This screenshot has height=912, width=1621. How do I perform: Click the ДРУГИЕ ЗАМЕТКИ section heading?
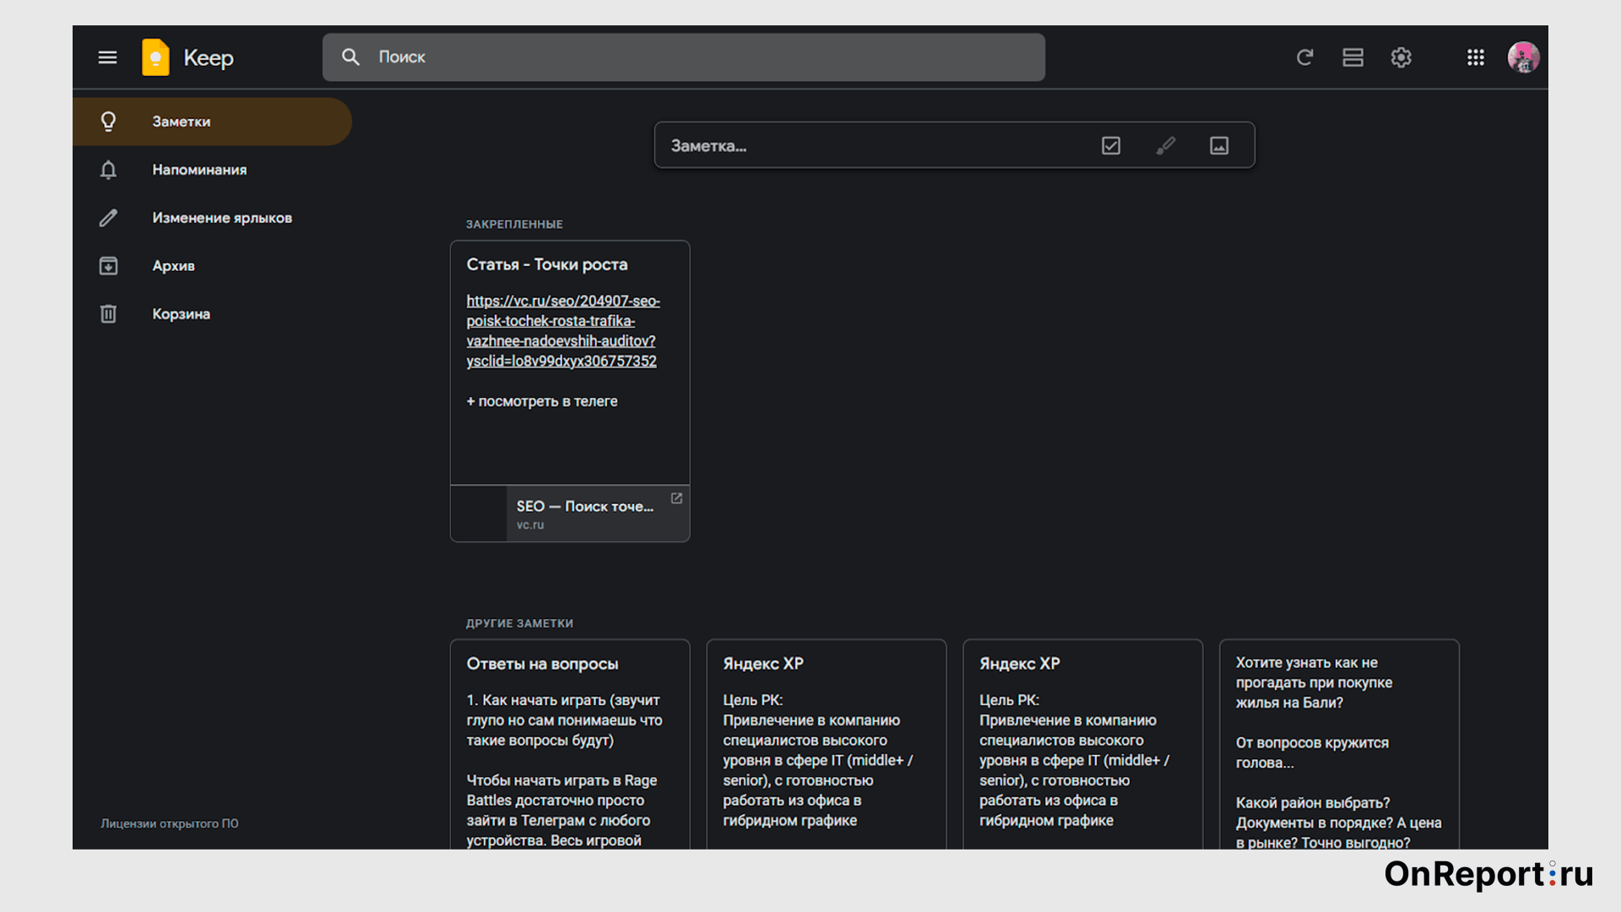(x=519, y=623)
